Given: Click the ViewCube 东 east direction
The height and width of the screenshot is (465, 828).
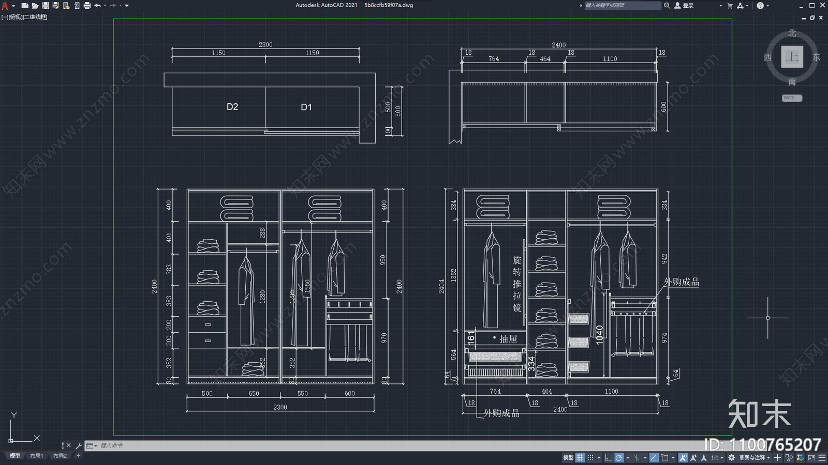Looking at the screenshot, I should [816, 57].
